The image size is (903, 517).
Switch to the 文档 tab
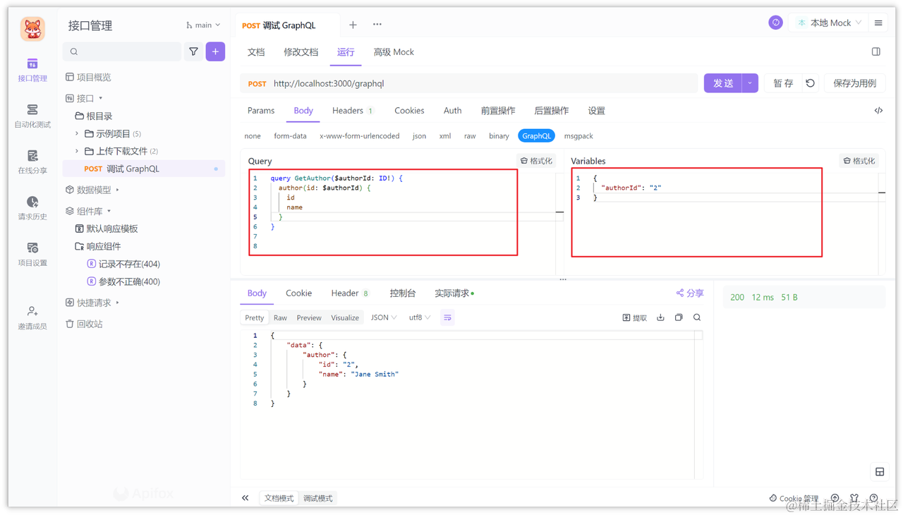pos(256,52)
